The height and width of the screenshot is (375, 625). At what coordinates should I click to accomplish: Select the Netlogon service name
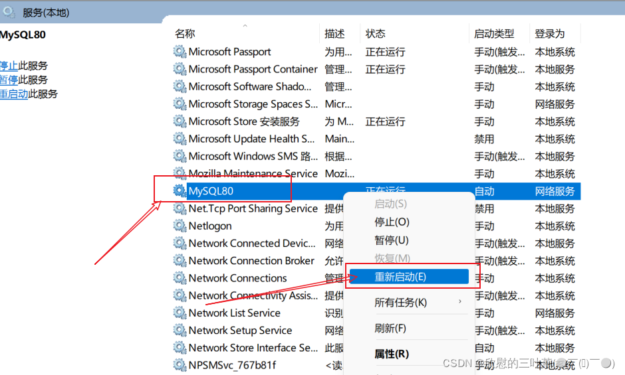coord(210,226)
